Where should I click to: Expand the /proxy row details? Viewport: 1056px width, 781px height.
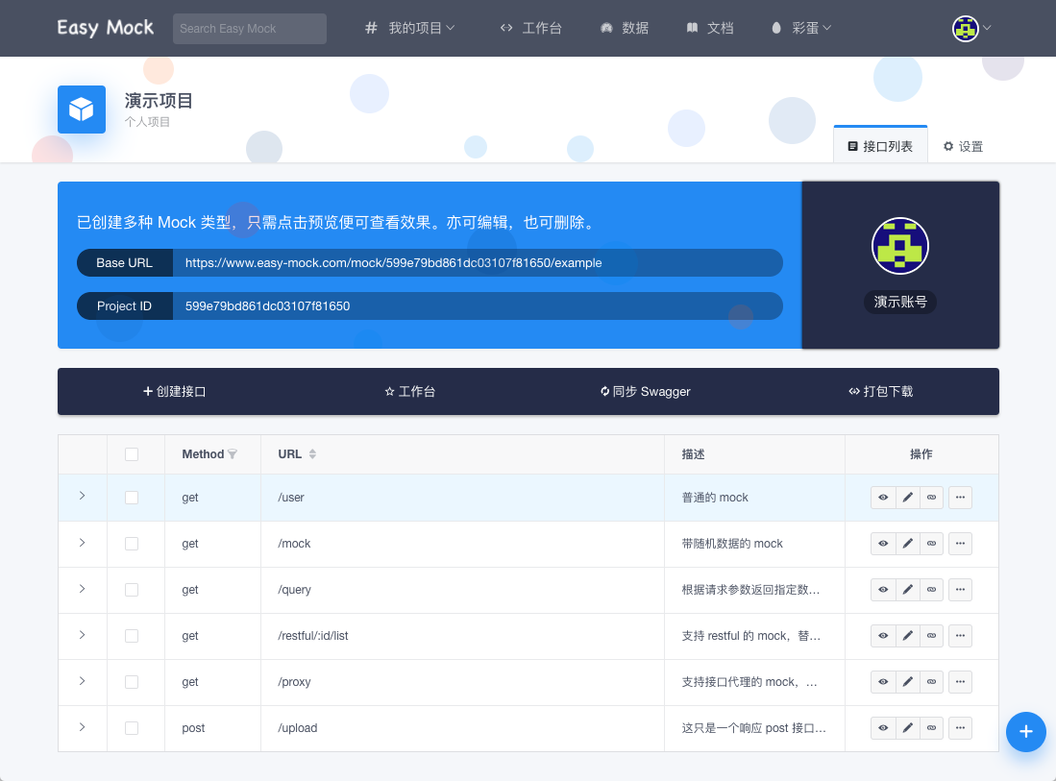(83, 681)
